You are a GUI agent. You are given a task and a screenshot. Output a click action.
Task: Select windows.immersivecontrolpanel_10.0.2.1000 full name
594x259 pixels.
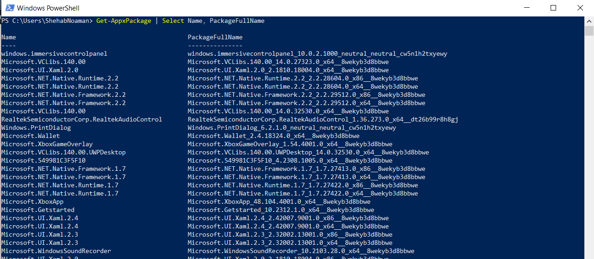[x=318, y=54]
